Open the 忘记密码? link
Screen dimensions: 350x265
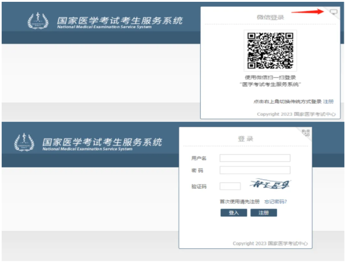click(275, 202)
